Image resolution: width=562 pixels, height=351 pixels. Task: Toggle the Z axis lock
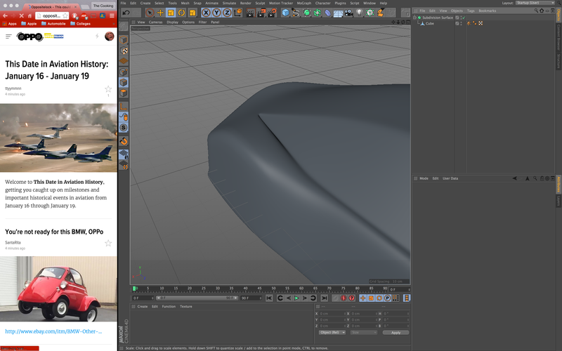(227, 13)
